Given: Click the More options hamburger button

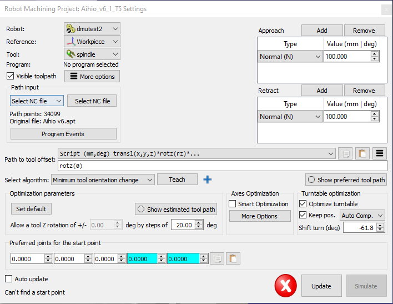Looking at the screenshot, I should 92,76.
